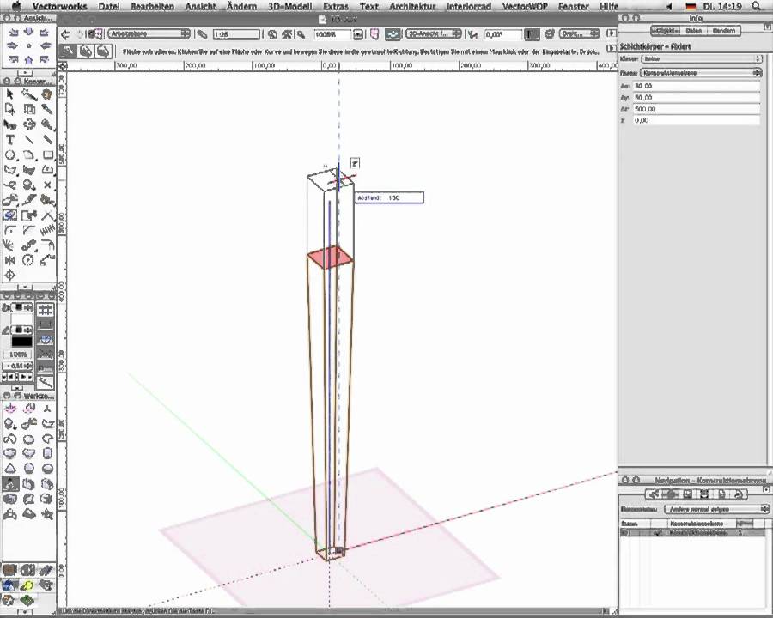Select the wand select-similar tool
Screen dimensions: 773x618
(x=28, y=94)
